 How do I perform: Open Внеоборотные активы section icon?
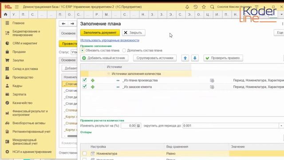(7, 123)
